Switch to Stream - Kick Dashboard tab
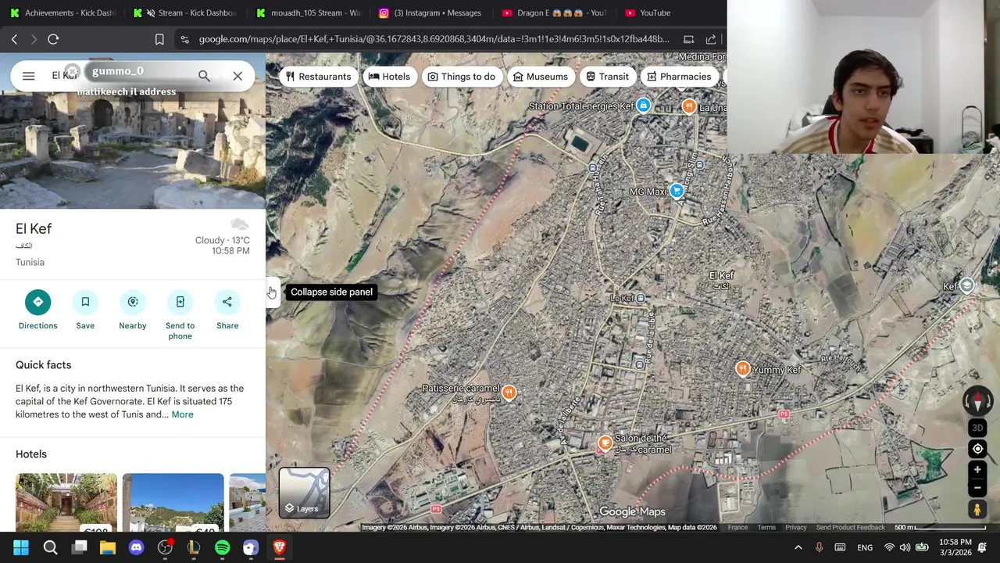 coord(185,13)
